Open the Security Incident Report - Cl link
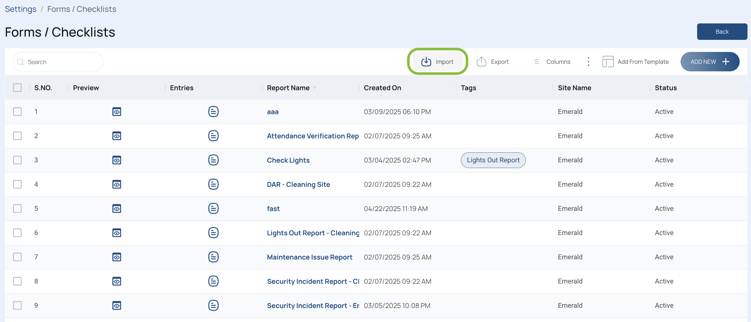Viewport: 751px width, 322px height. [x=313, y=281]
